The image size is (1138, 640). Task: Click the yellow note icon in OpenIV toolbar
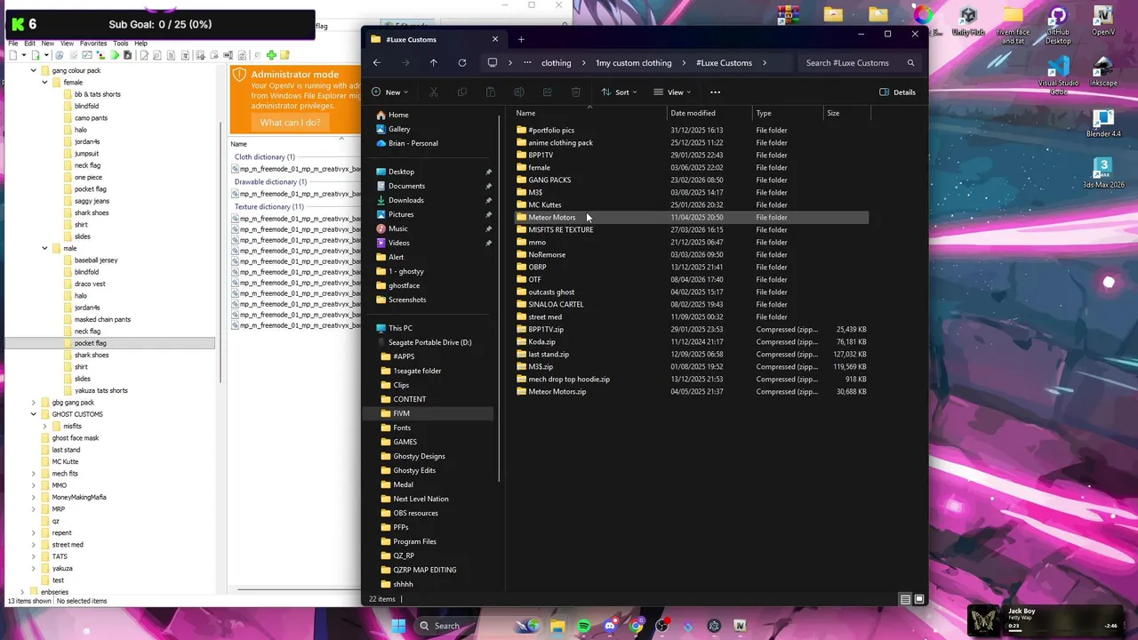[x=284, y=55]
